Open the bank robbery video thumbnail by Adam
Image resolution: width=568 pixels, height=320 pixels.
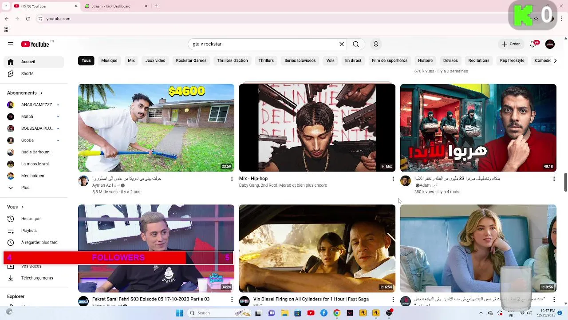(478, 128)
